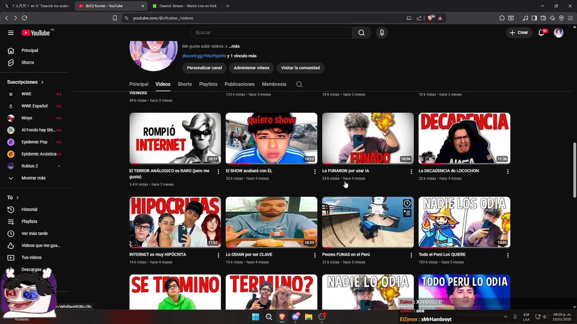Open options for Lo ODIAN por ser CLAVE
Viewport: 577px width, 324px height.
pyautogui.click(x=315, y=255)
